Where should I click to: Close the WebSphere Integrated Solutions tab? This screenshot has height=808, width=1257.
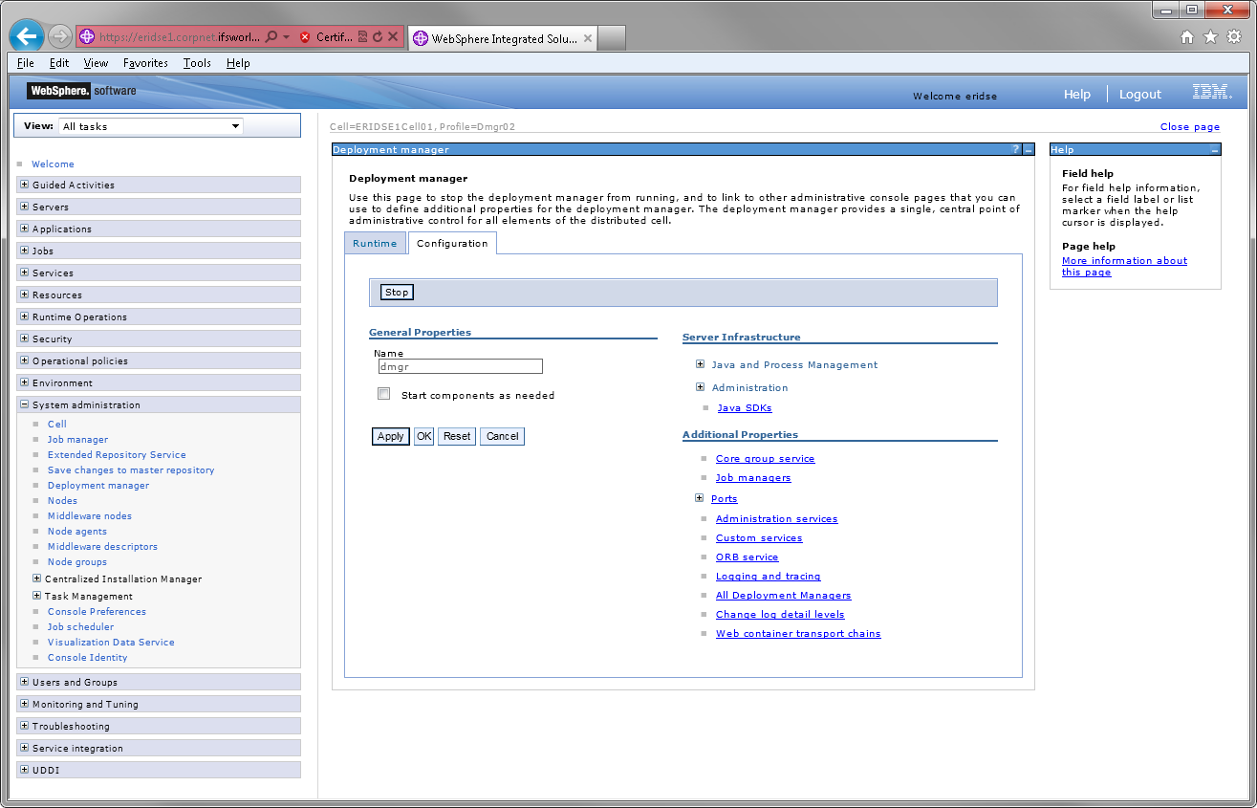[x=588, y=39]
